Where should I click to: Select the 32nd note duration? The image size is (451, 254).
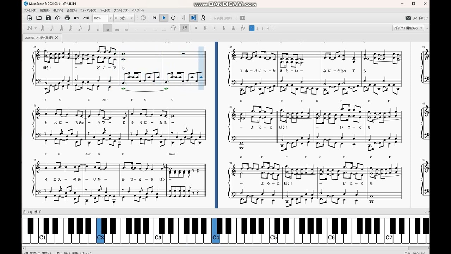[61, 28]
